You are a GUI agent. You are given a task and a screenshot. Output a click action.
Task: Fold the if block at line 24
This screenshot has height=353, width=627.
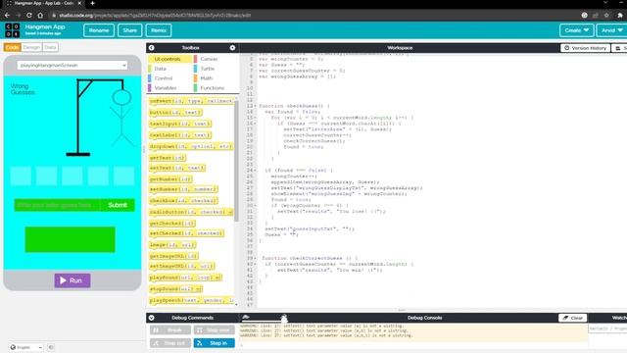pyautogui.click(x=255, y=170)
